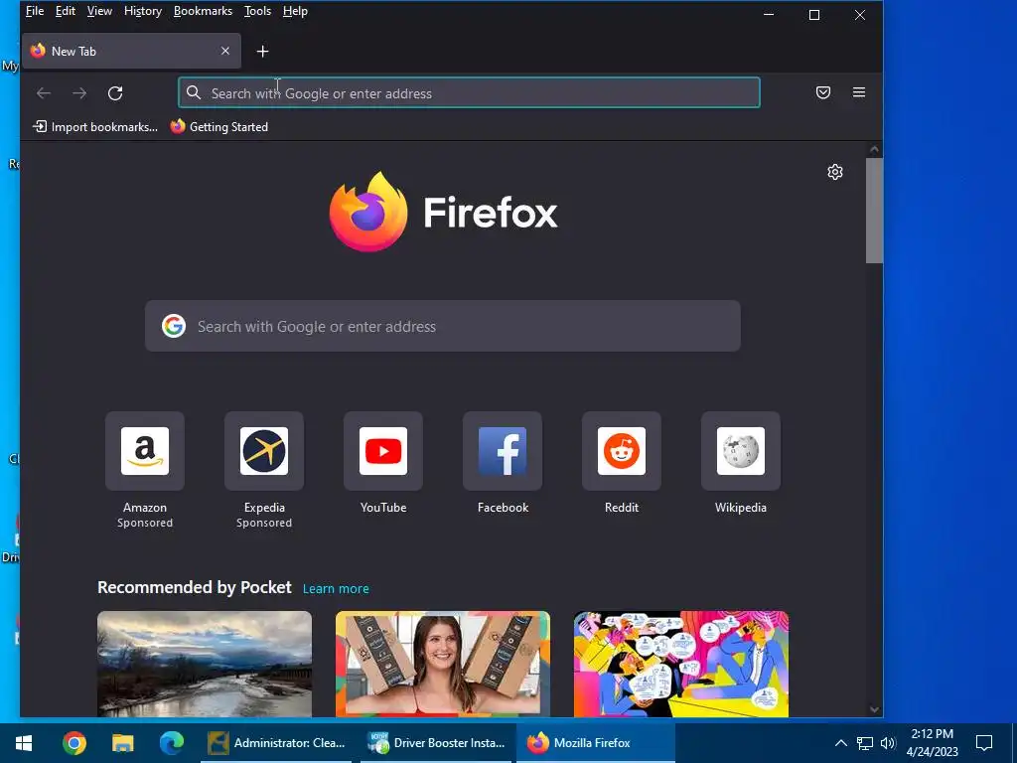This screenshot has height=763, width=1017.
Task: Open the Pocket story with river landscape photo
Action: point(205,664)
